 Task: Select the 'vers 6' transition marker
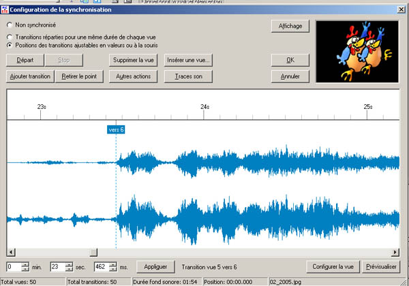[116, 129]
